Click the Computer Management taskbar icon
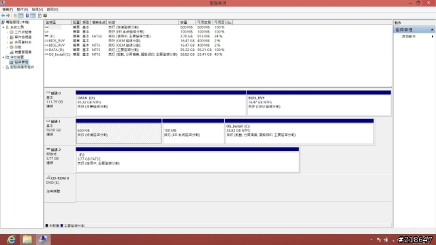Image resolution: width=436 pixels, height=245 pixels. point(43,240)
